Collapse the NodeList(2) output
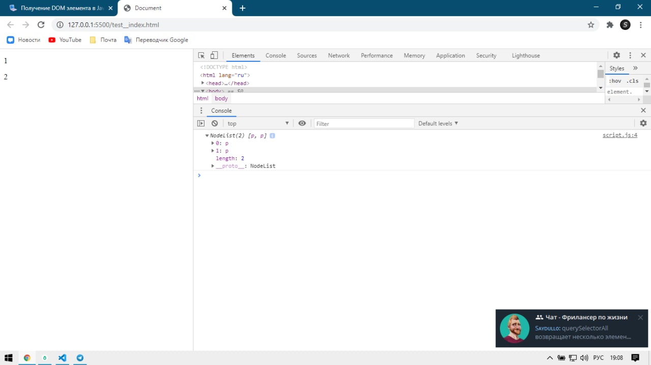The width and height of the screenshot is (651, 365). tap(207, 136)
